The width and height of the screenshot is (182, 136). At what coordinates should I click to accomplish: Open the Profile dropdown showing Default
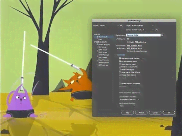tap(109, 26)
